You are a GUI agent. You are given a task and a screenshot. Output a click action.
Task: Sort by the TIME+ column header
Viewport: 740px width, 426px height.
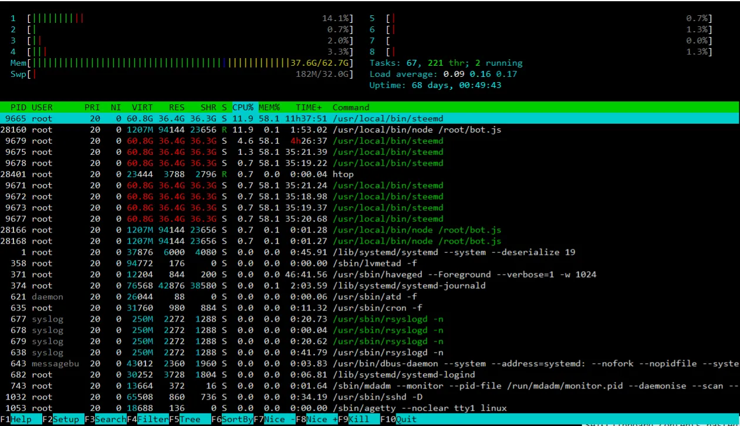[x=309, y=107]
